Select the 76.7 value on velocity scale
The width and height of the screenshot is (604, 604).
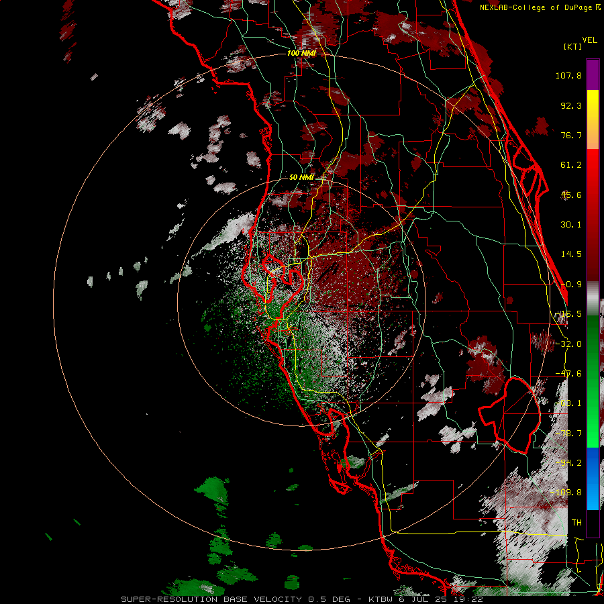click(x=571, y=135)
